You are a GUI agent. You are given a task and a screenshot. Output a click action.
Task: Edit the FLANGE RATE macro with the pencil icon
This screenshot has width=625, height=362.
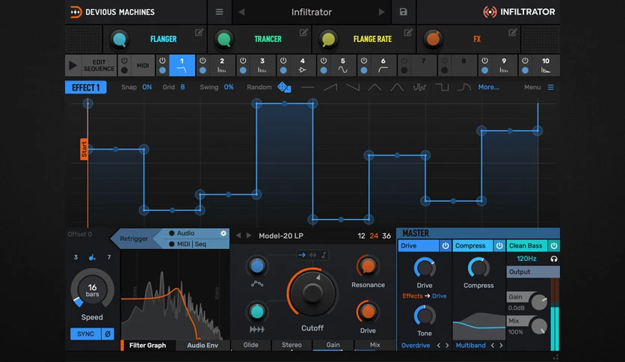pyautogui.click(x=408, y=32)
